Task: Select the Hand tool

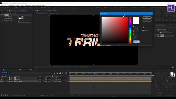Action: (8, 8)
